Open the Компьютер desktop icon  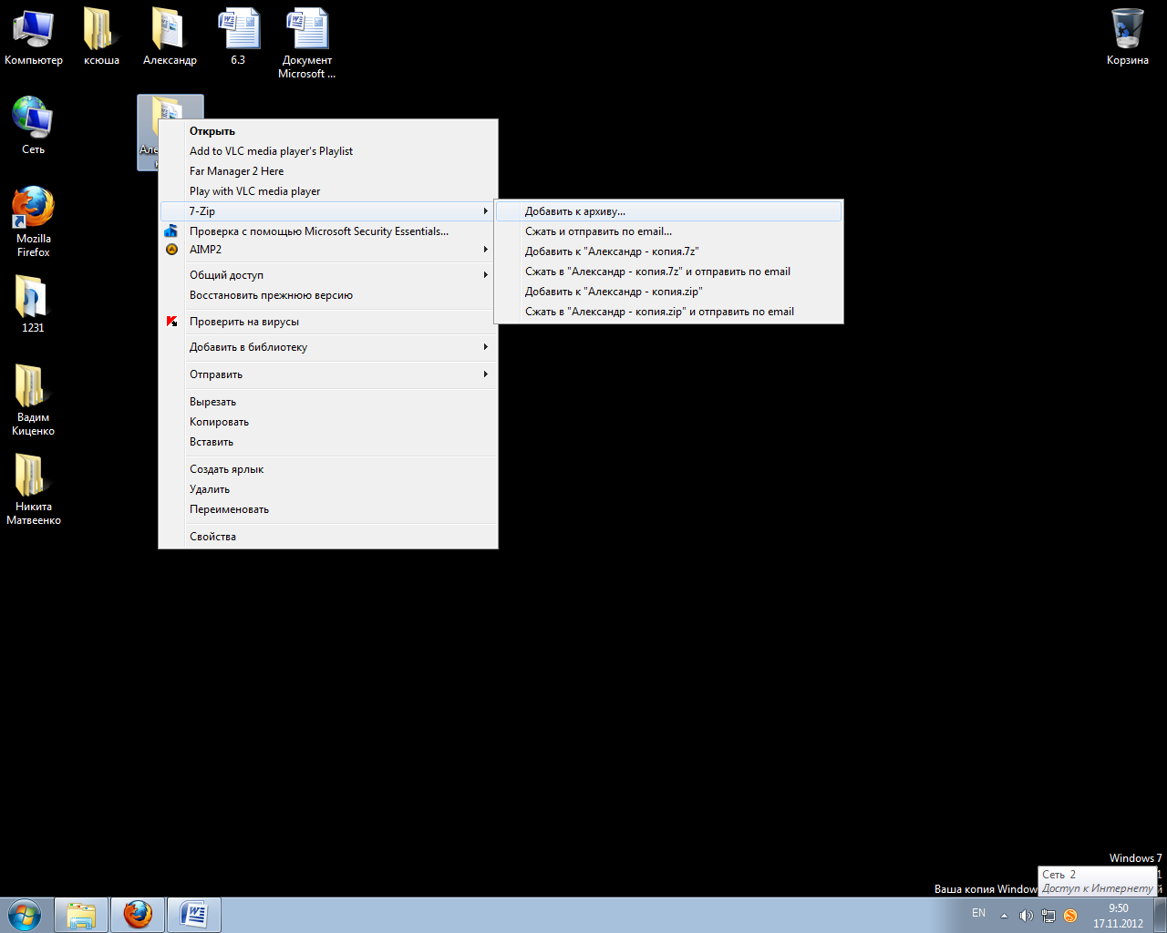pyautogui.click(x=34, y=38)
